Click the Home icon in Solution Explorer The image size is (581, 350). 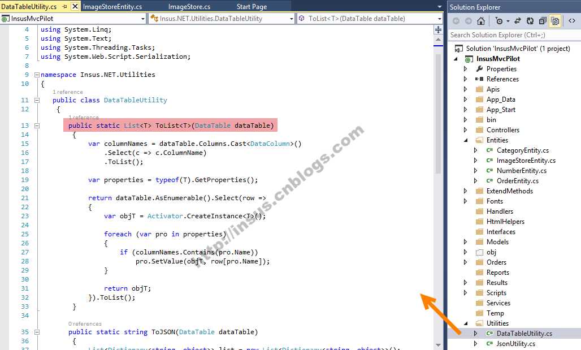point(480,21)
